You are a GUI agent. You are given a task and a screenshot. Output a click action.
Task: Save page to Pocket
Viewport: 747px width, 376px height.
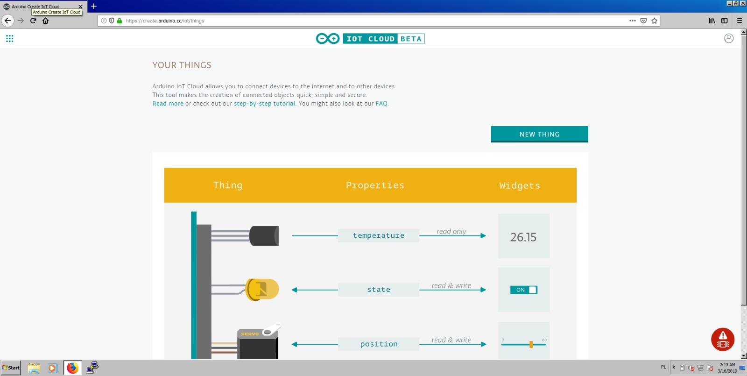click(643, 21)
